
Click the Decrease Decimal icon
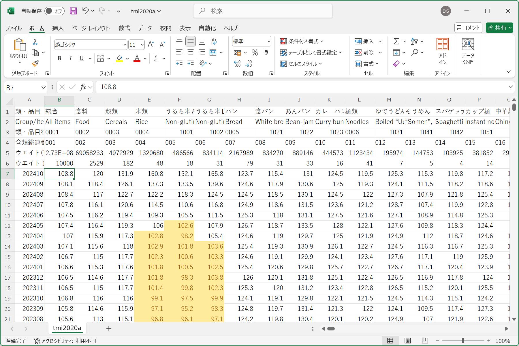click(249, 63)
